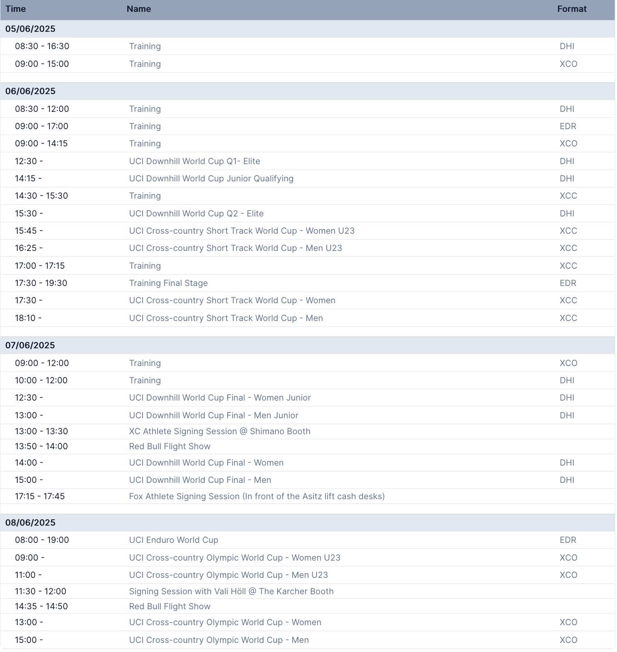Open Cross-country Olympic World Cup - Women at 13:00
Screen dimensions: 617x652
[225, 622]
